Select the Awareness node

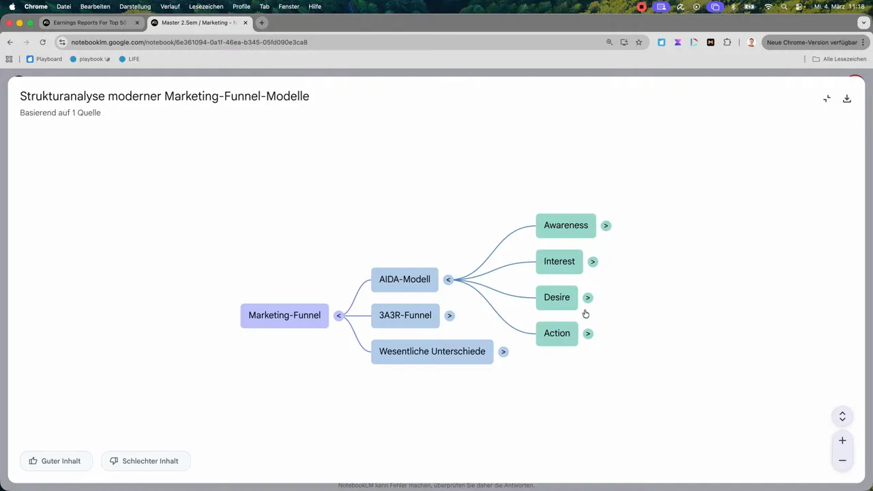(x=566, y=226)
